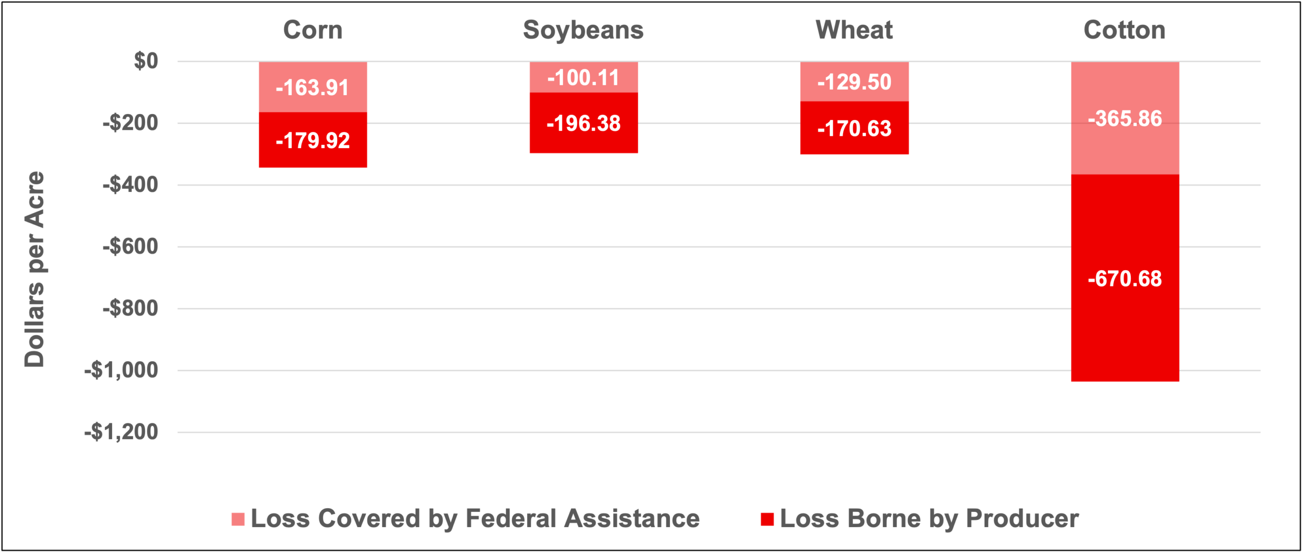This screenshot has width=1304, height=552.
Task: Click the dark red legend swatch
Action: (767, 519)
